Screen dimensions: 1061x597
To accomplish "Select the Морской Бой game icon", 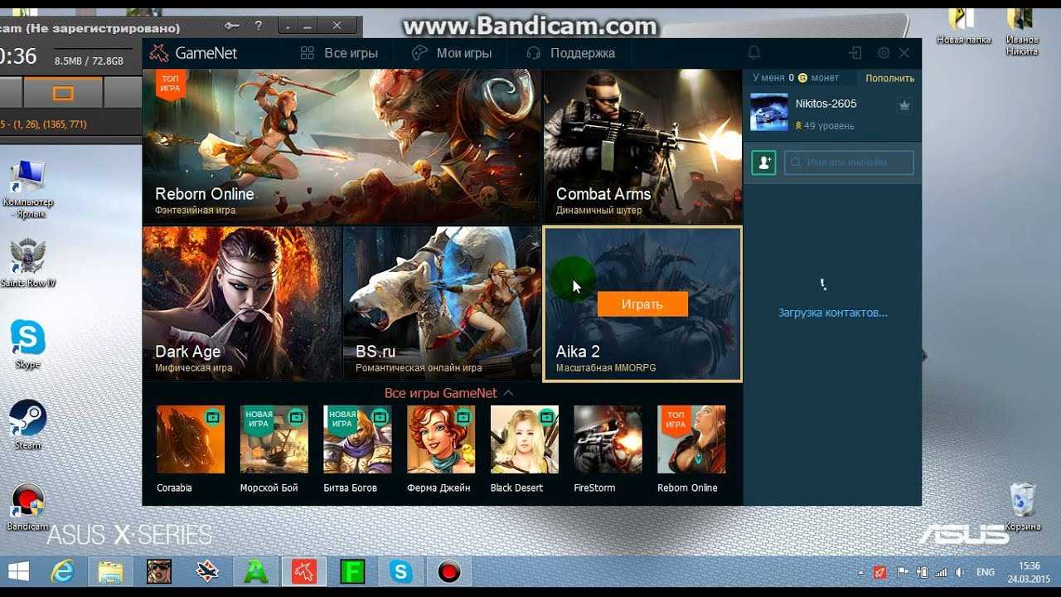I will (274, 439).
